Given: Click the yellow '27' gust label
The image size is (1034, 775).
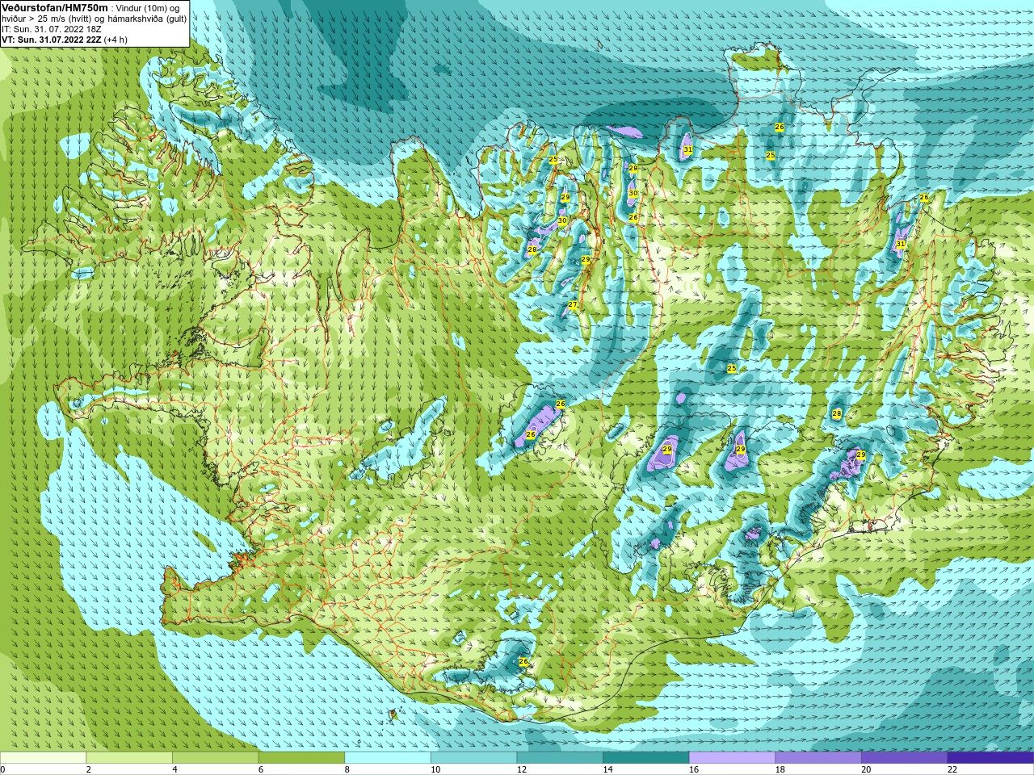Looking at the screenshot, I should (x=573, y=304).
